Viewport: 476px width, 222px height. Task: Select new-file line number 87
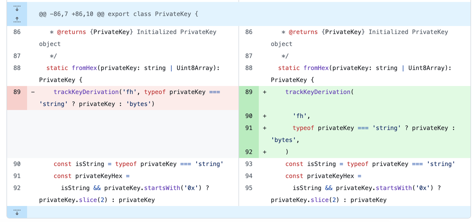coord(249,56)
